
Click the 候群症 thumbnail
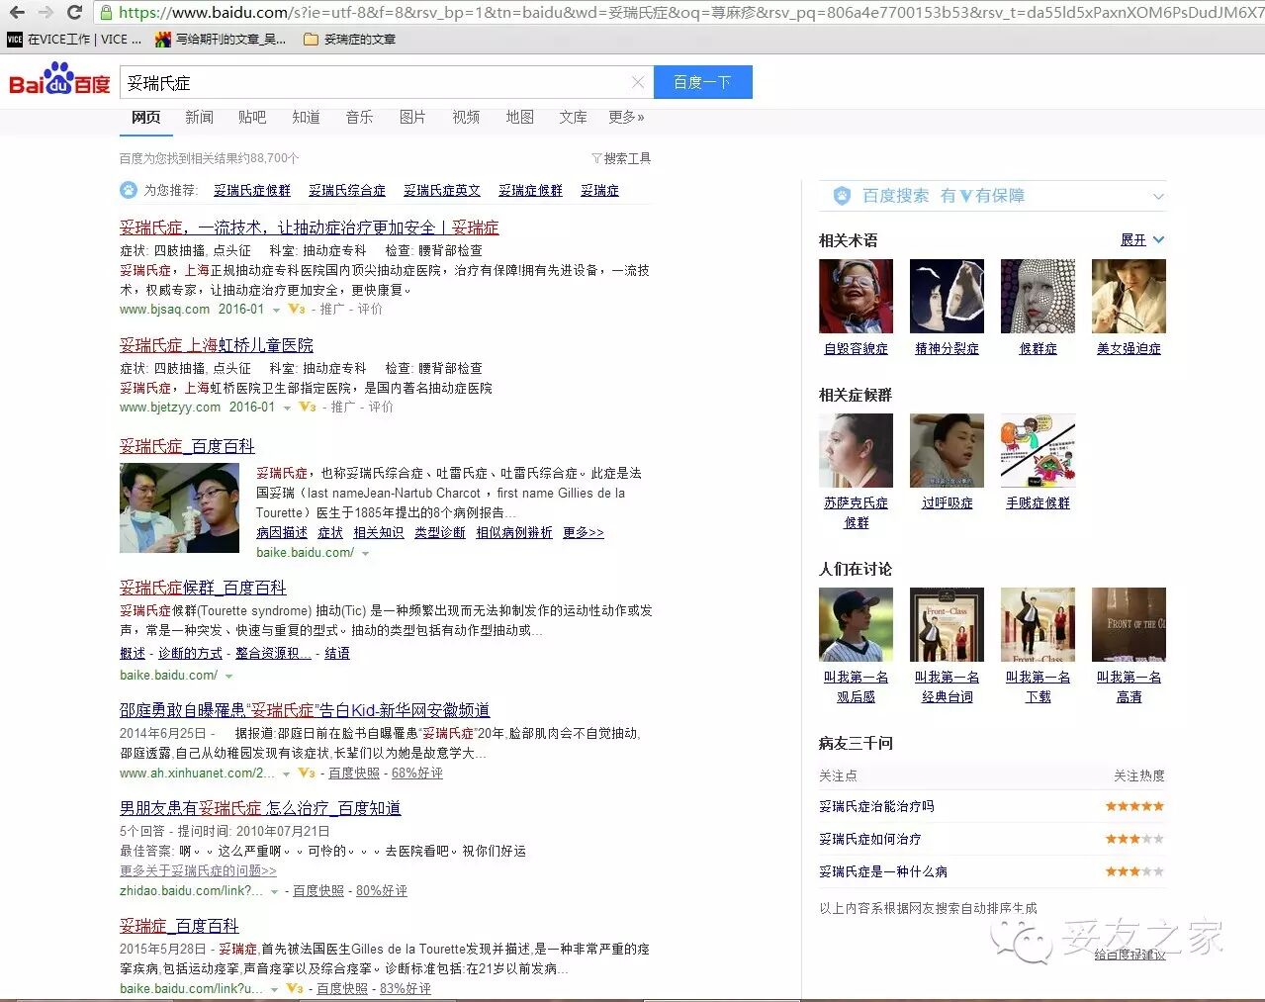(x=1039, y=296)
